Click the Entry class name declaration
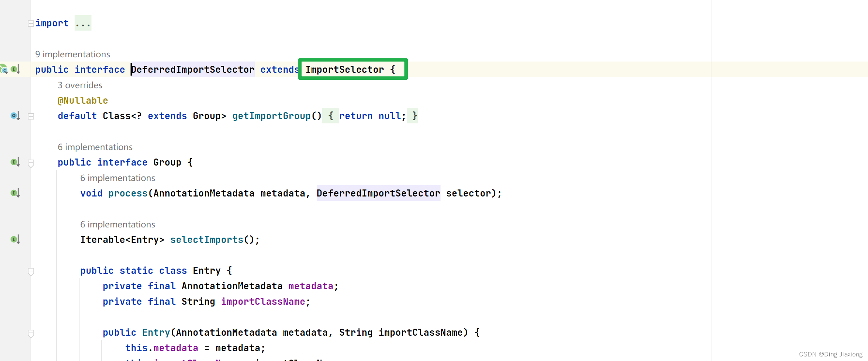This screenshot has width=868, height=361. (207, 271)
